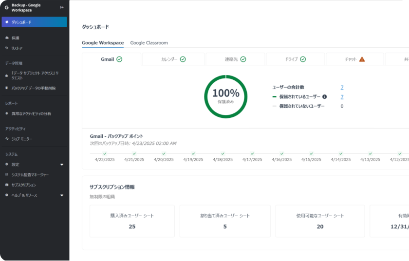Image resolution: width=409 pixels, height=261 pixels.
Task: Select the Gmail service tab
Action: click(x=112, y=59)
